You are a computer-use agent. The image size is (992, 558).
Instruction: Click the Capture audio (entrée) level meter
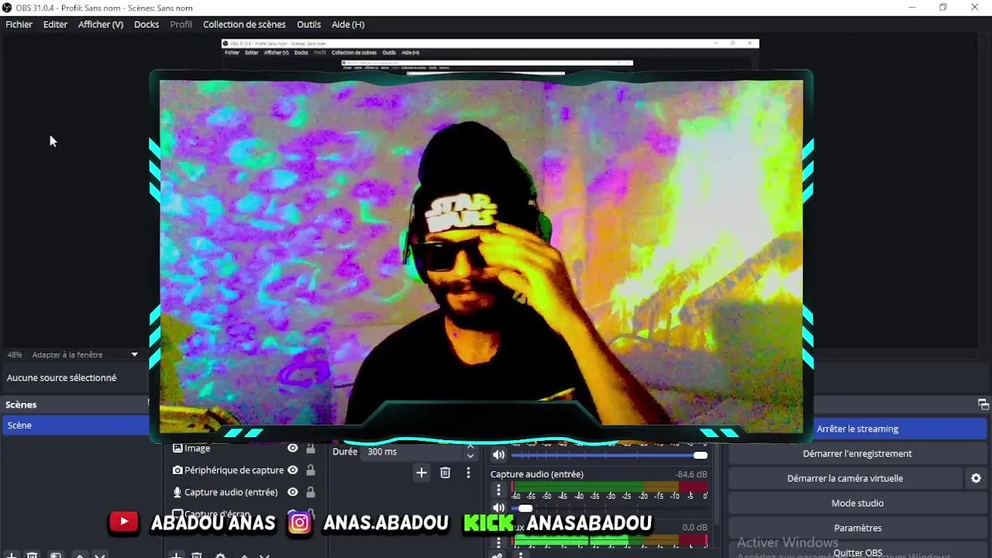point(609,488)
